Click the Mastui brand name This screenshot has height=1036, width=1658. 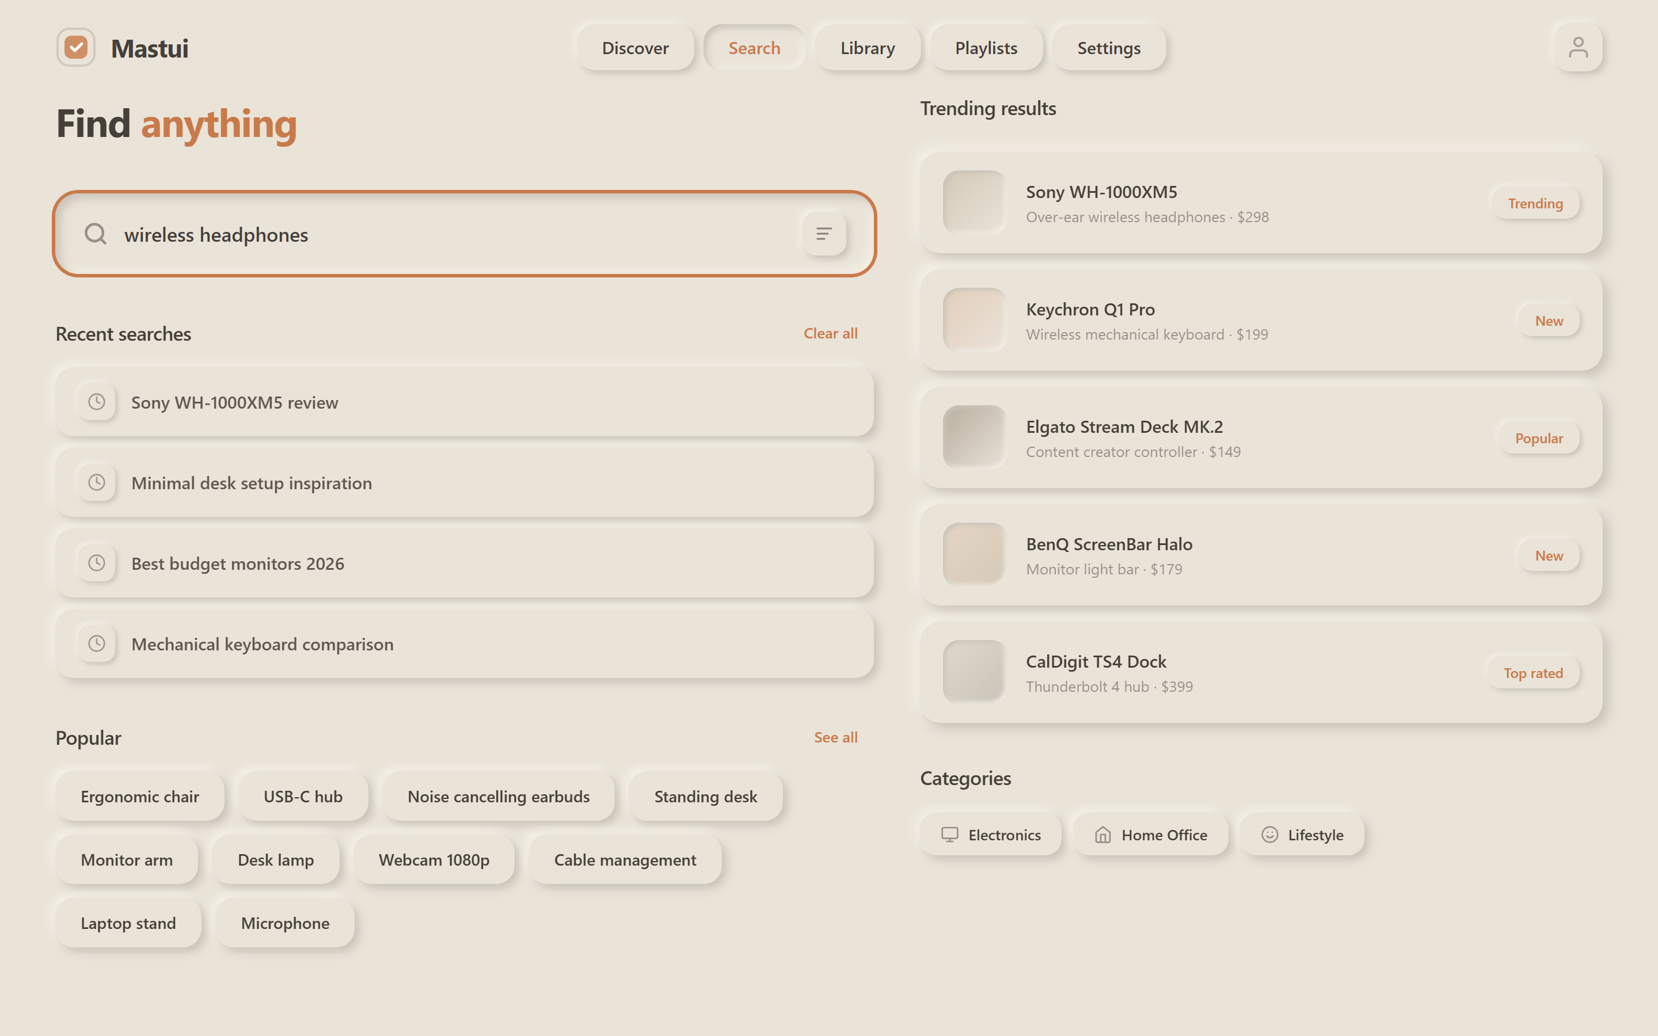coord(149,49)
